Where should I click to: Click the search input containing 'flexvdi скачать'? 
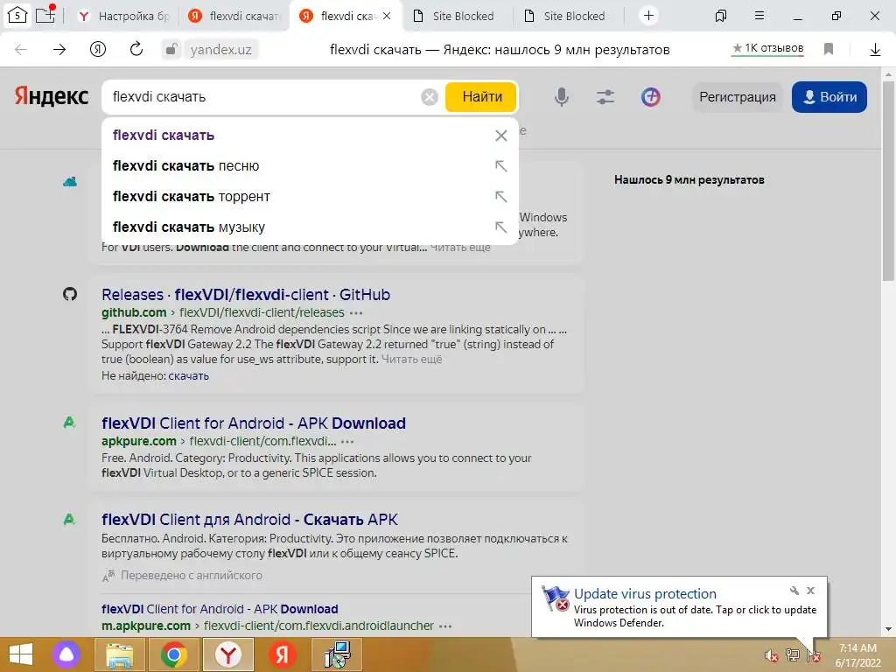point(262,97)
